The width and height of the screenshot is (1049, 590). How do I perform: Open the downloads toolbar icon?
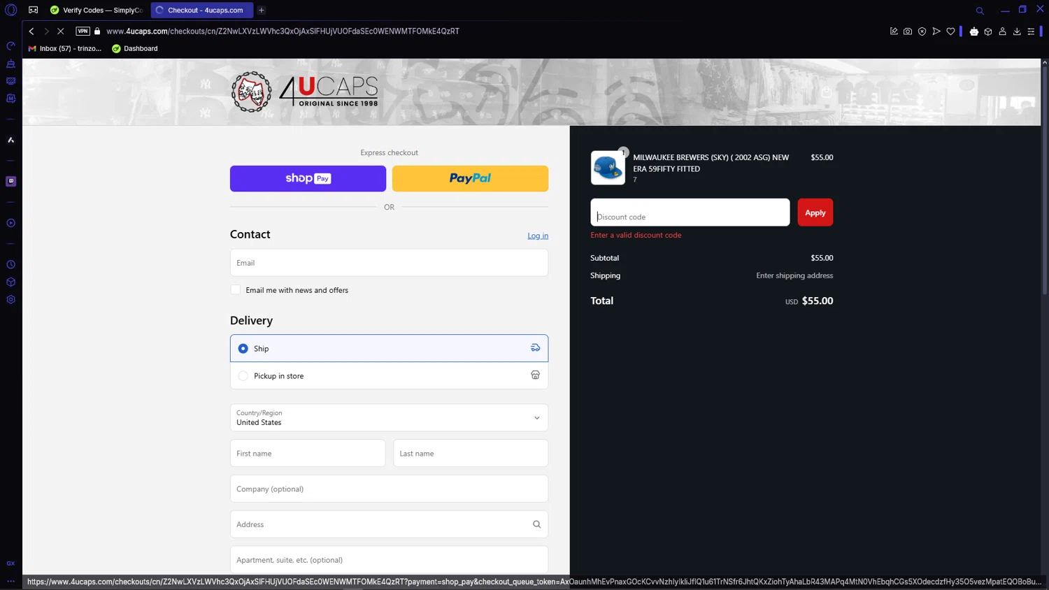coord(1017,31)
